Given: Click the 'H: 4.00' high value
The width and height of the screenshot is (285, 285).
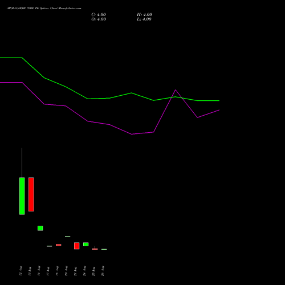Looking at the screenshot, I should pyautogui.click(x=144, y=15).
